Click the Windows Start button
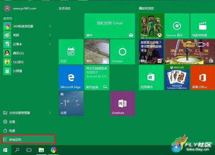This screenshot has width=215, height=155. [5, 150]
